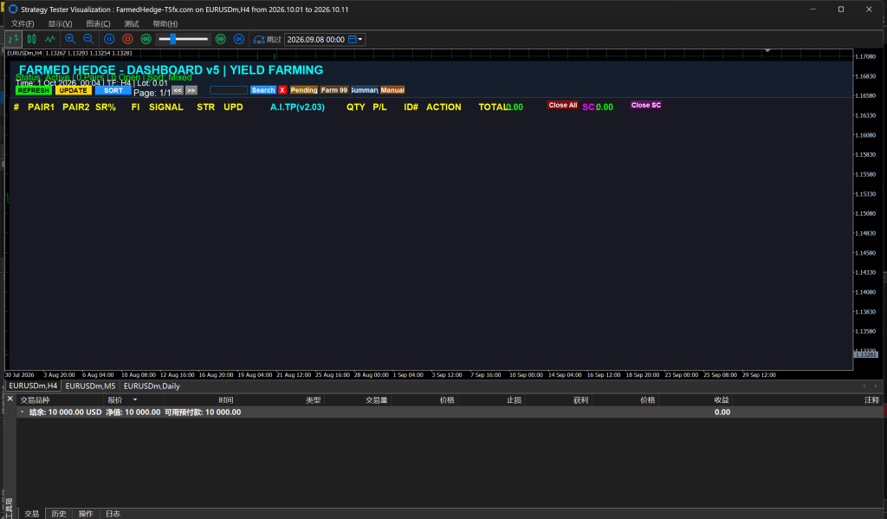This screenshot has width=887, height=519.
Task: Click the yellow UPDATE button
Action: click(74, 91)
